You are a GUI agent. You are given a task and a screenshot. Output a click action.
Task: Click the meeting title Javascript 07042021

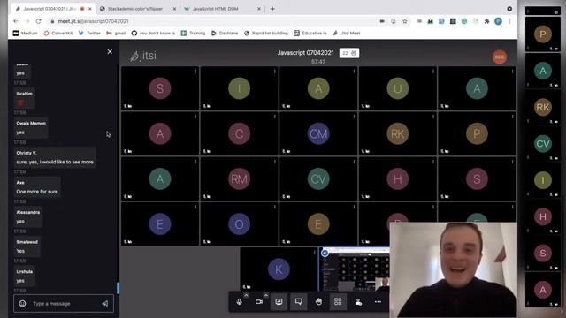pyautogui.click(x=305, y=53)
